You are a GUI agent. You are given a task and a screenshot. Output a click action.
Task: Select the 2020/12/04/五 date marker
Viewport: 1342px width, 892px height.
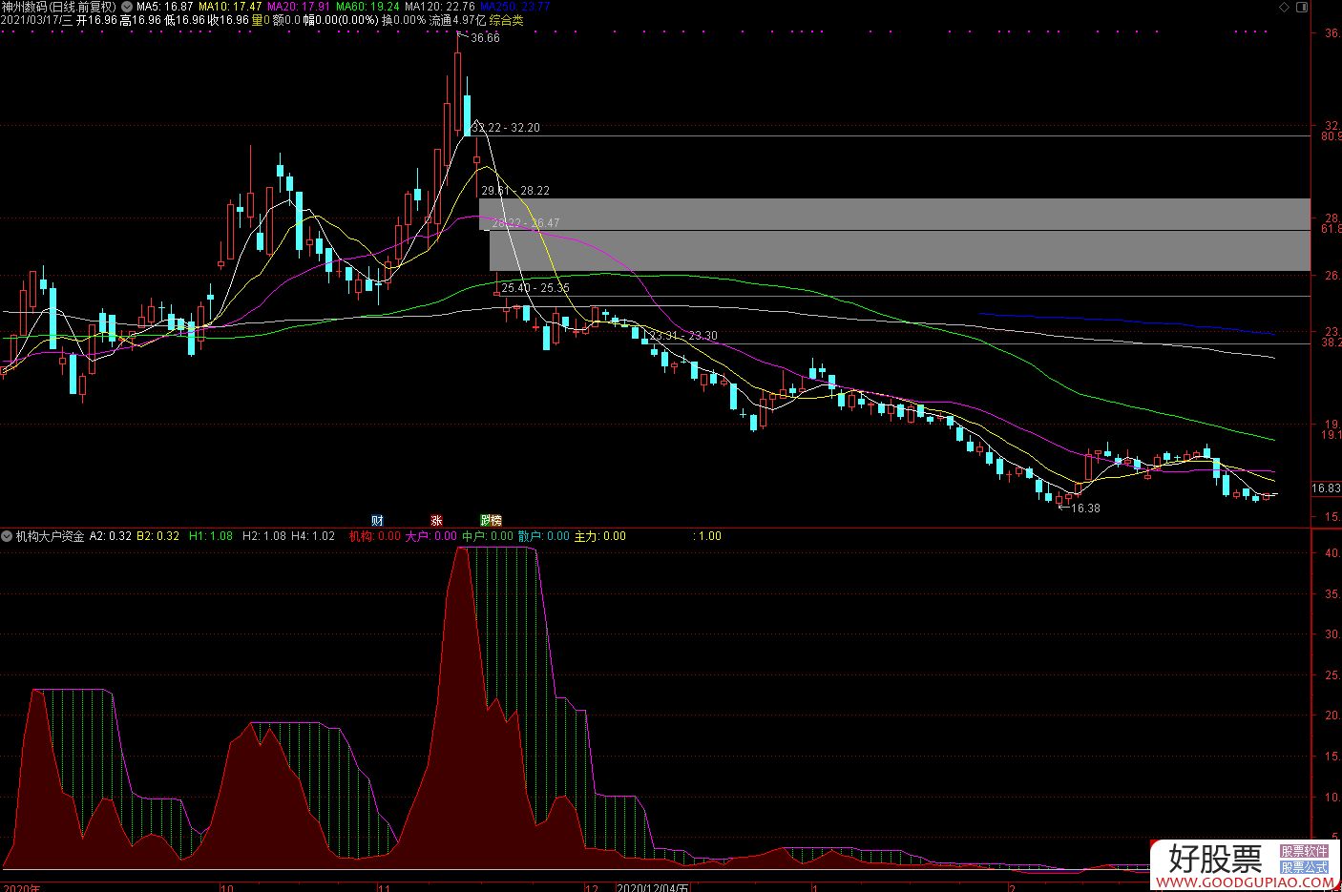(x=653, y=886)
